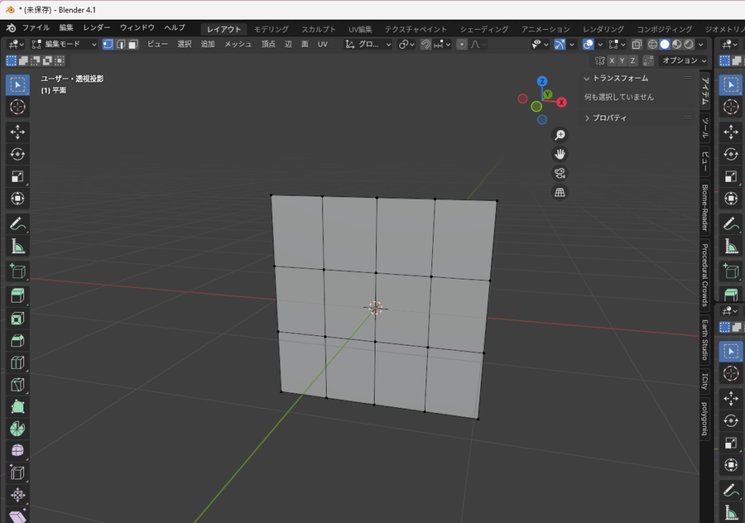This screenshot has width=745, height=523.
Task: Select the Spin tool
Action: (17, 428)
